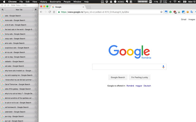Open the History menu
The image size is (196, 122).
43,2
